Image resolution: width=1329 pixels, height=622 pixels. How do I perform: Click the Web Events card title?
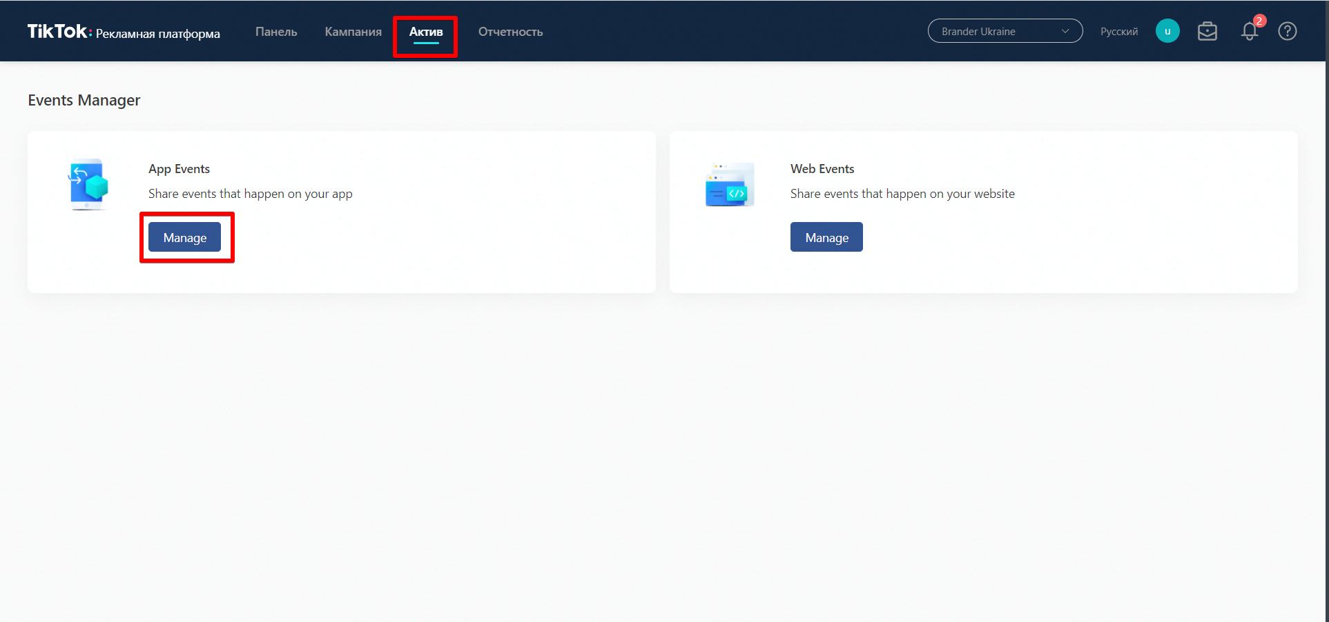(822, 169)
